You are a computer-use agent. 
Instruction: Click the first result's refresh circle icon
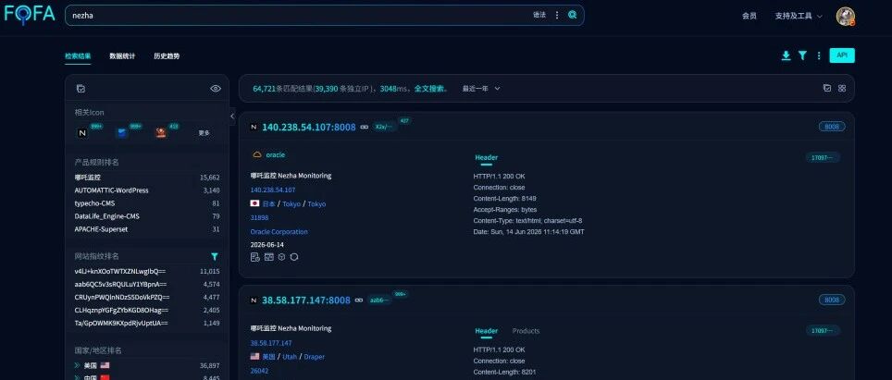pos(294,257)
